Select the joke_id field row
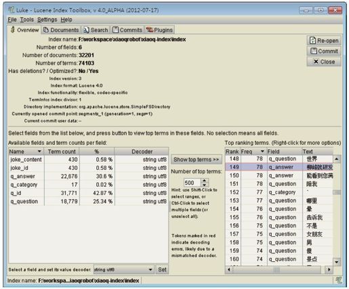 coord(88,168)
